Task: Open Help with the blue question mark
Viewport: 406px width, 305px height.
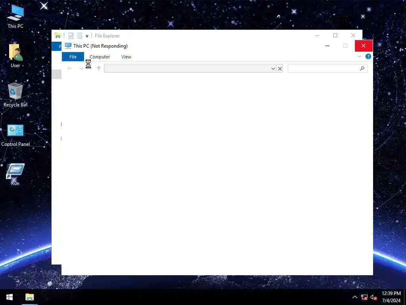Action: (368, 56)
